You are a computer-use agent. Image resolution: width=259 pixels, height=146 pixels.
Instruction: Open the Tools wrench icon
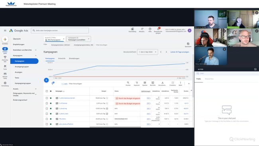point(5,66)
